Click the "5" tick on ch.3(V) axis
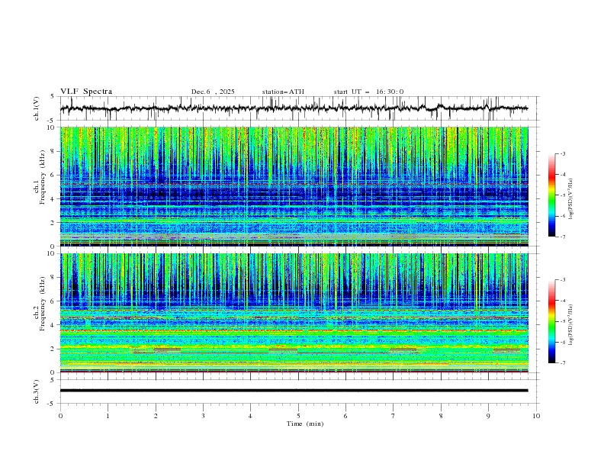 coord(53,379)
